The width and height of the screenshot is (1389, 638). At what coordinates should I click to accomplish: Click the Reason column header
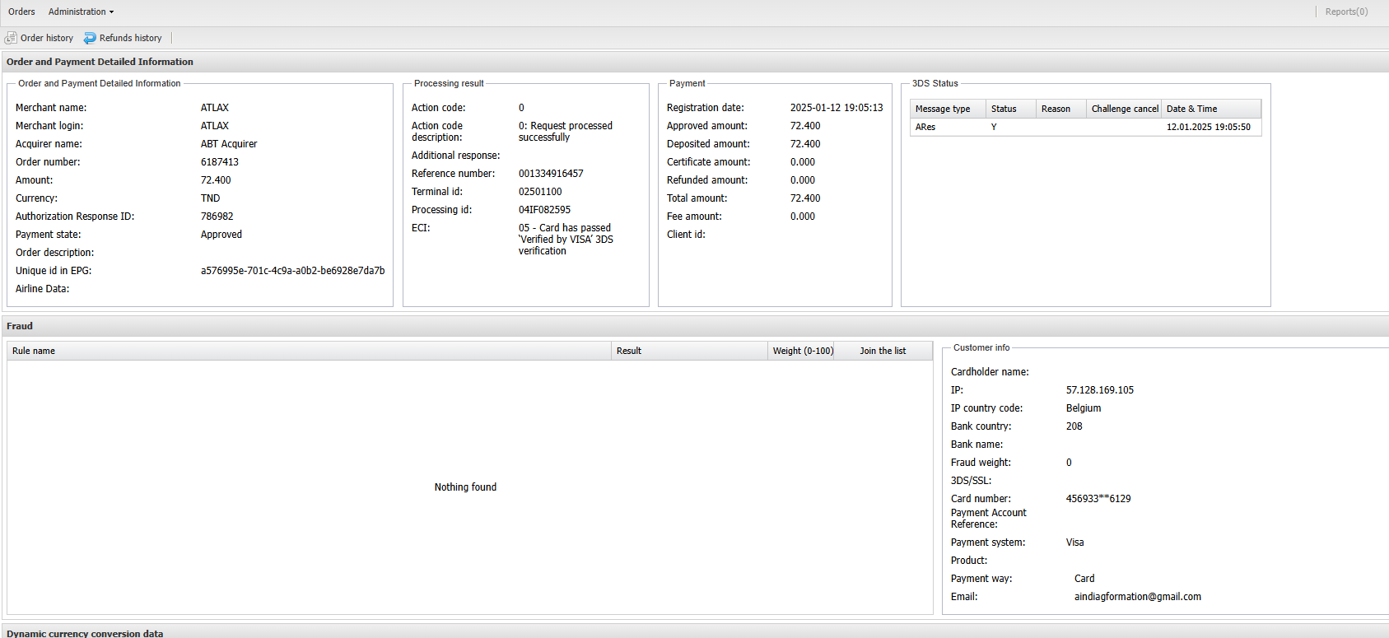(1056, 109)
